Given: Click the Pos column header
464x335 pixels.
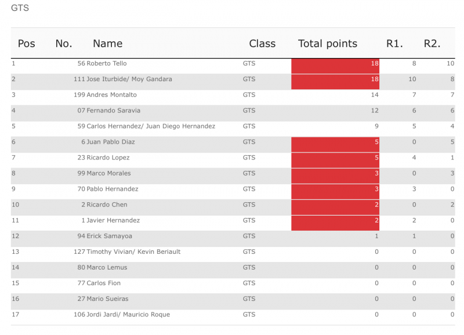Looking at the screenshot, I should (27, 43).
